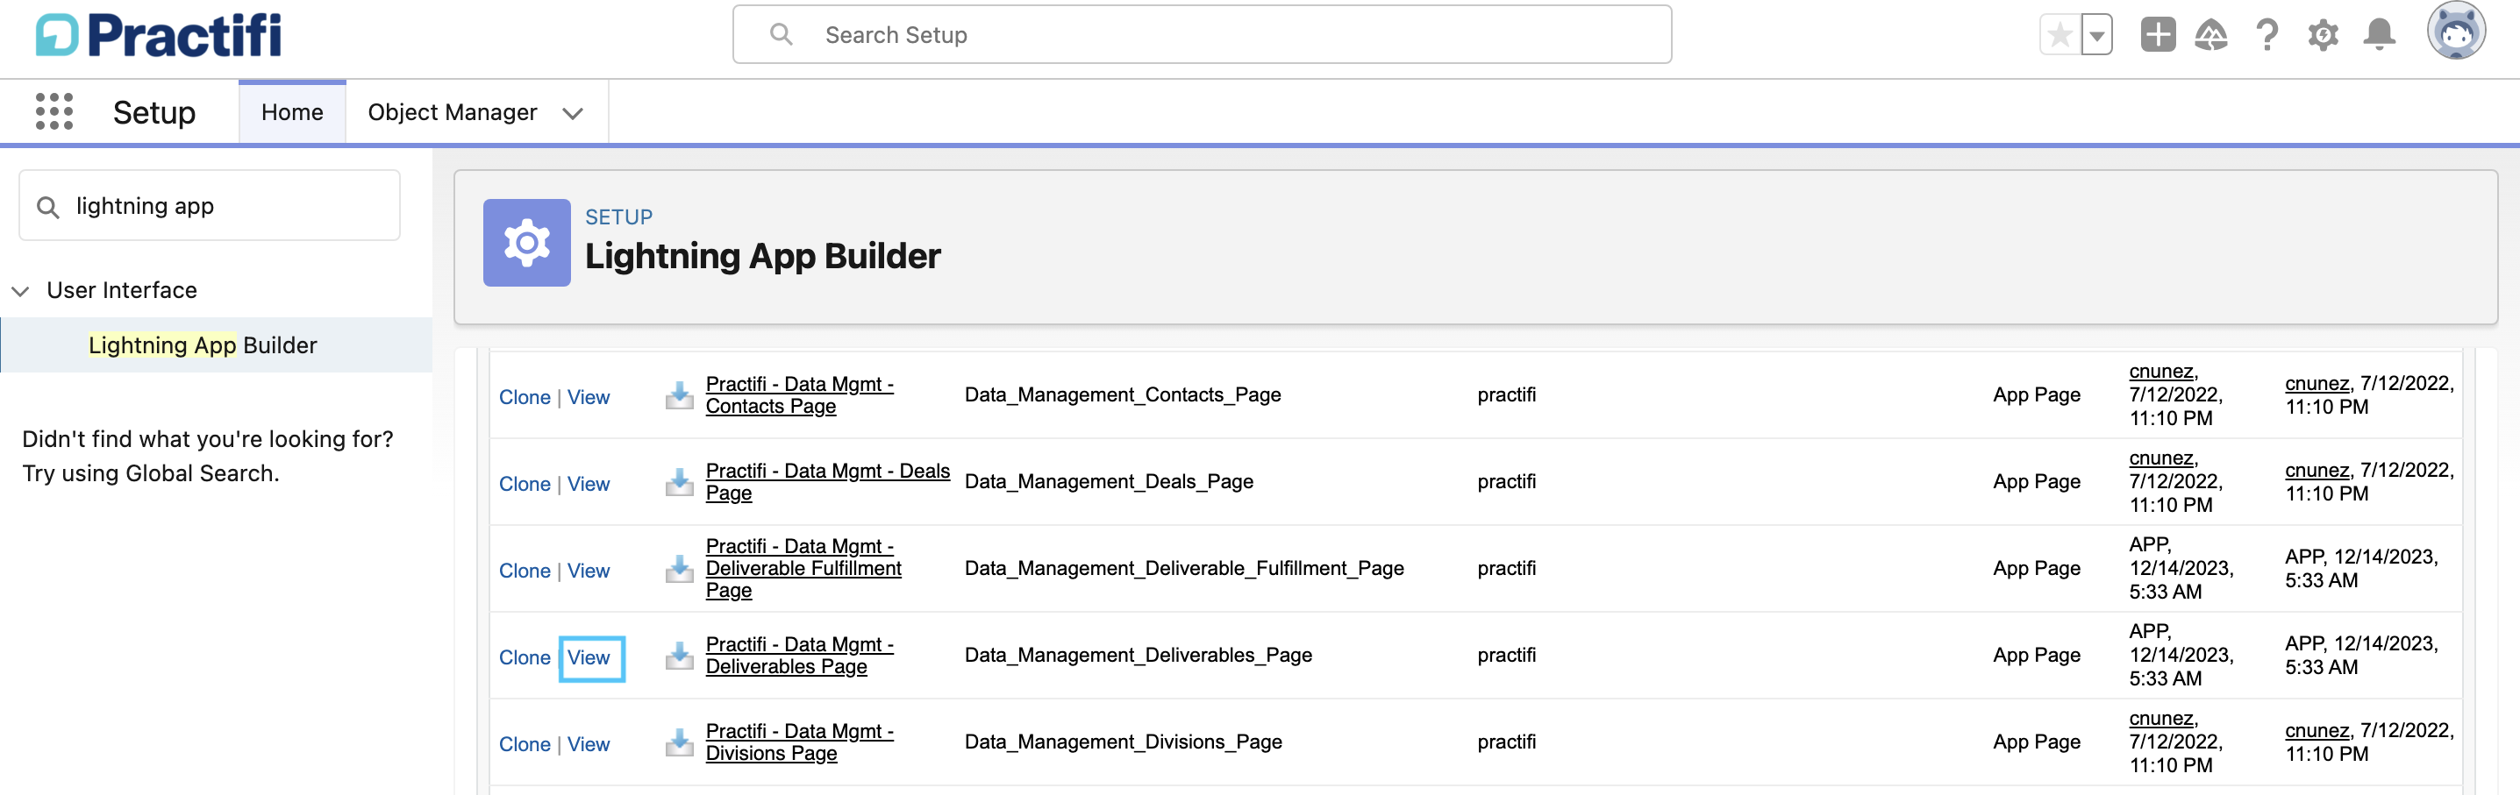Image resolution: width=2520 pixels, height=795 pixels.
Task: Click the Practifi logo
Action: tap(159, 35)
